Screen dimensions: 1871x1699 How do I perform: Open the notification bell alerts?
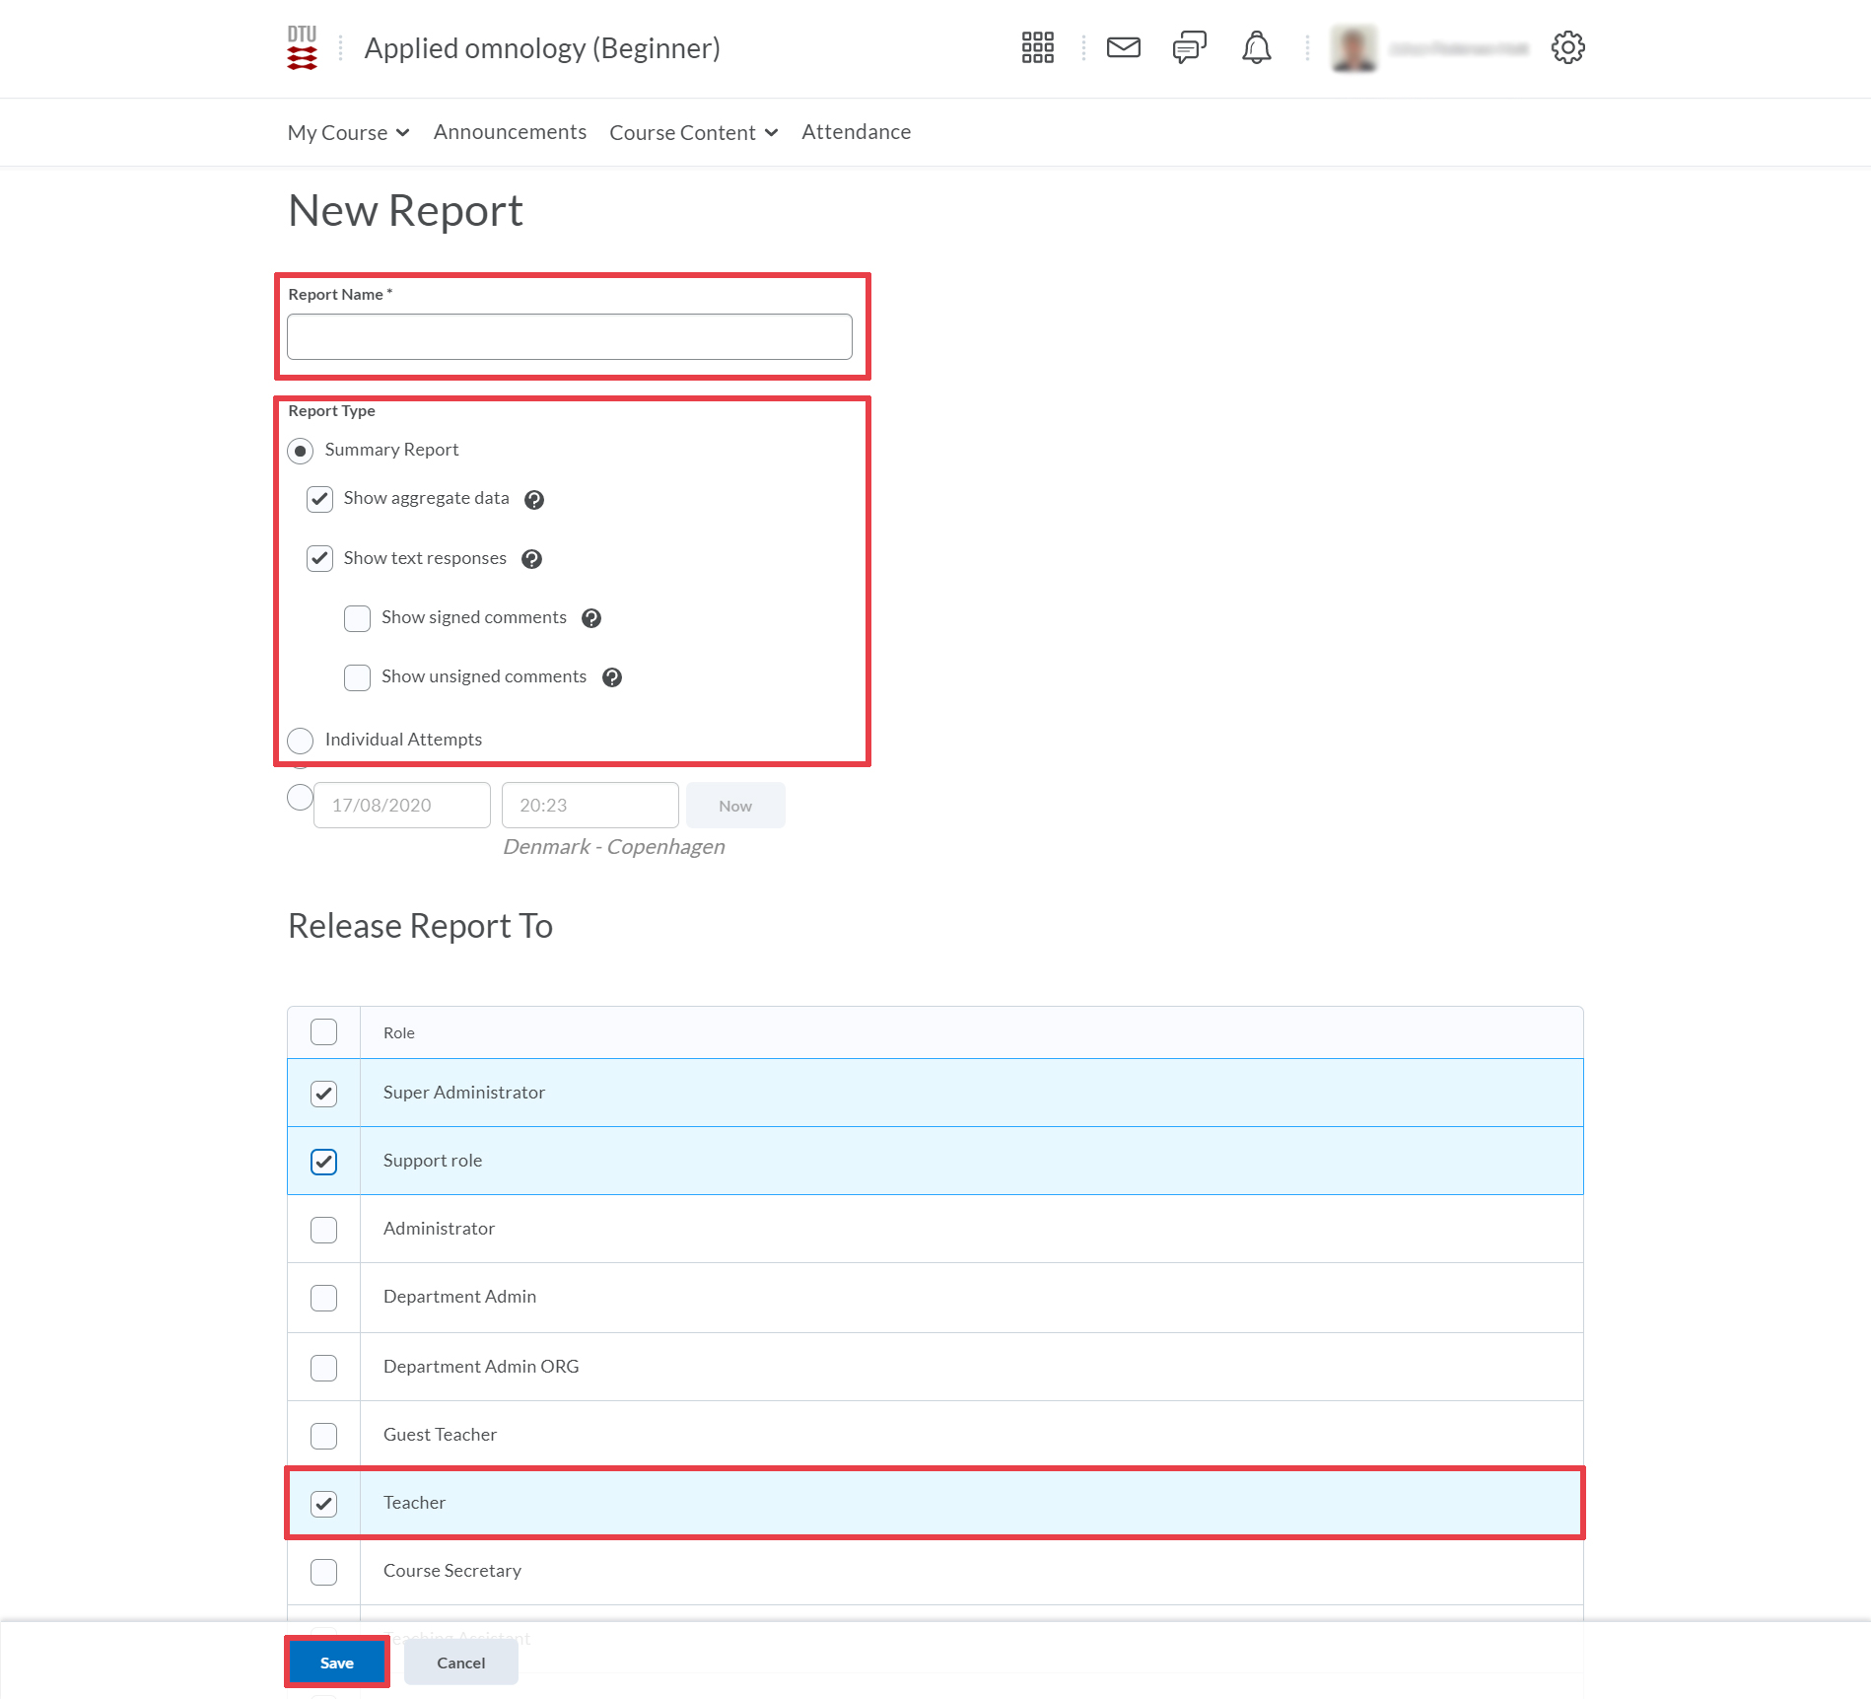point(1256,47)
